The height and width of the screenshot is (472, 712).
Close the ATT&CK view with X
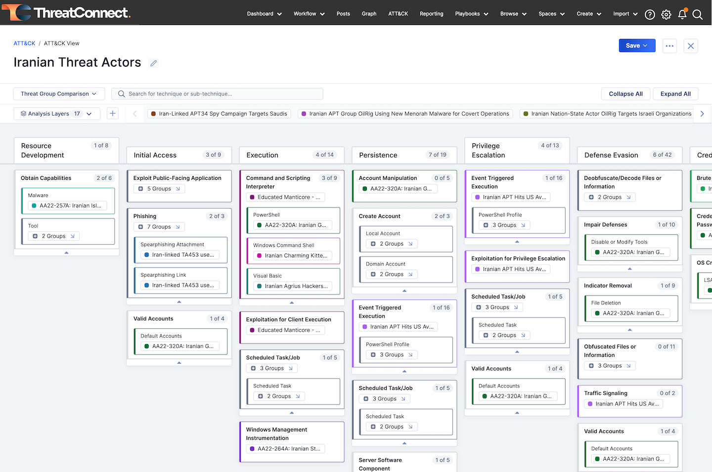point(691,45)
